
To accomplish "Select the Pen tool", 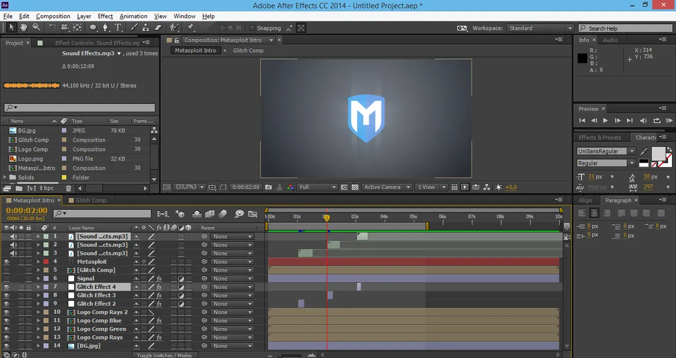I will pyautogui.click(x=106, y=27).
